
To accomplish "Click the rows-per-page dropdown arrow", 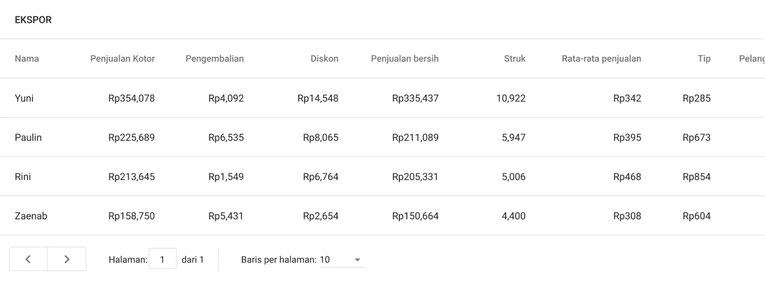I will (358, 260).
